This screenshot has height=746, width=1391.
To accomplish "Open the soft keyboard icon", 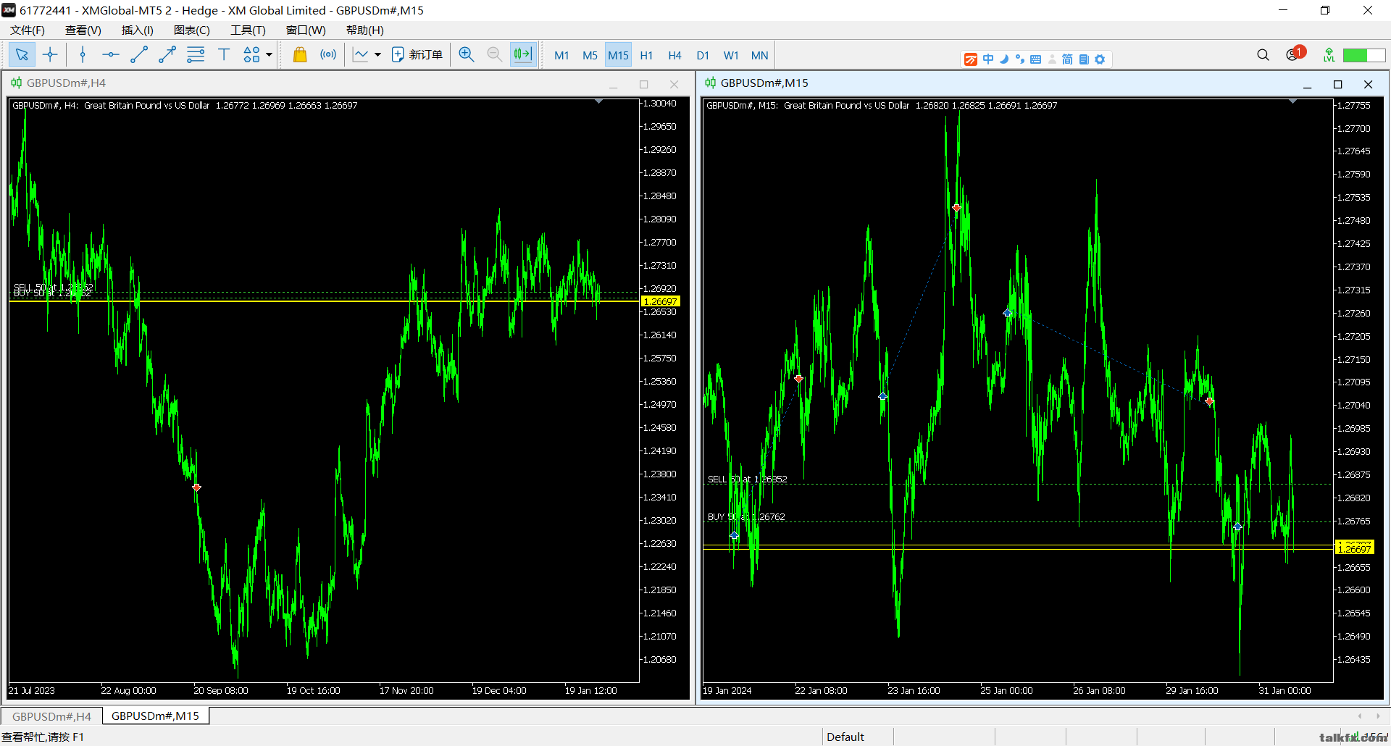I will [x=1036, y=59].
